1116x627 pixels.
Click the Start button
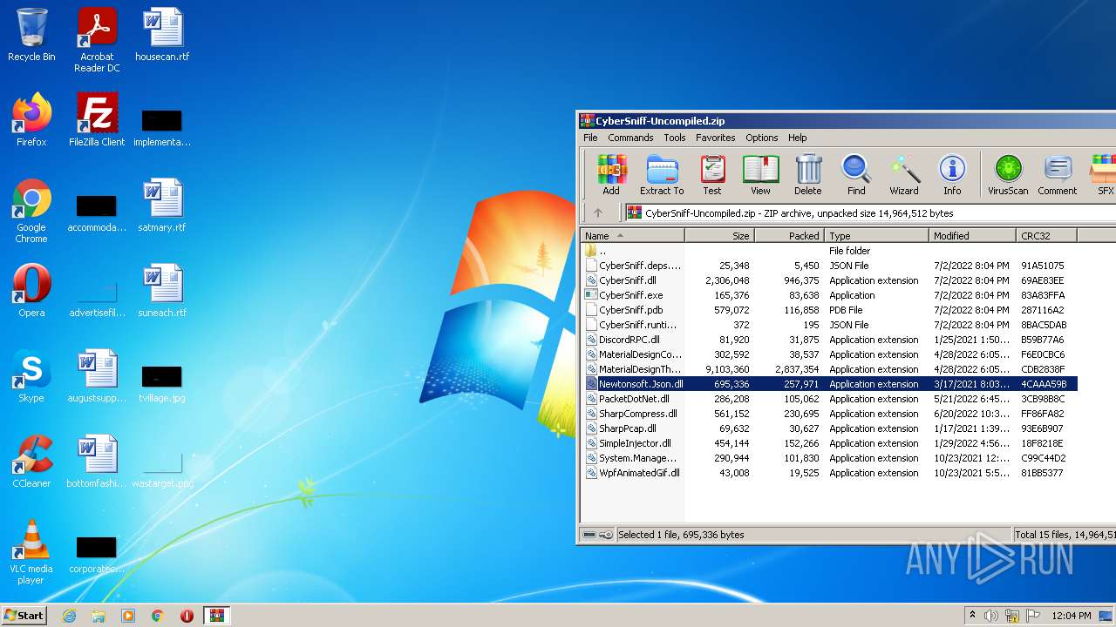pos(24,615)
